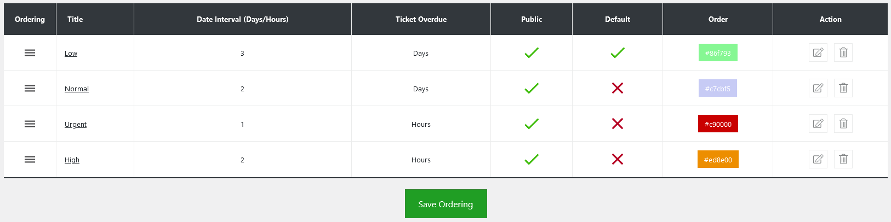891x222 pixels.
Task: Toggle the Public checkmark for High
Action: [531, 159]
